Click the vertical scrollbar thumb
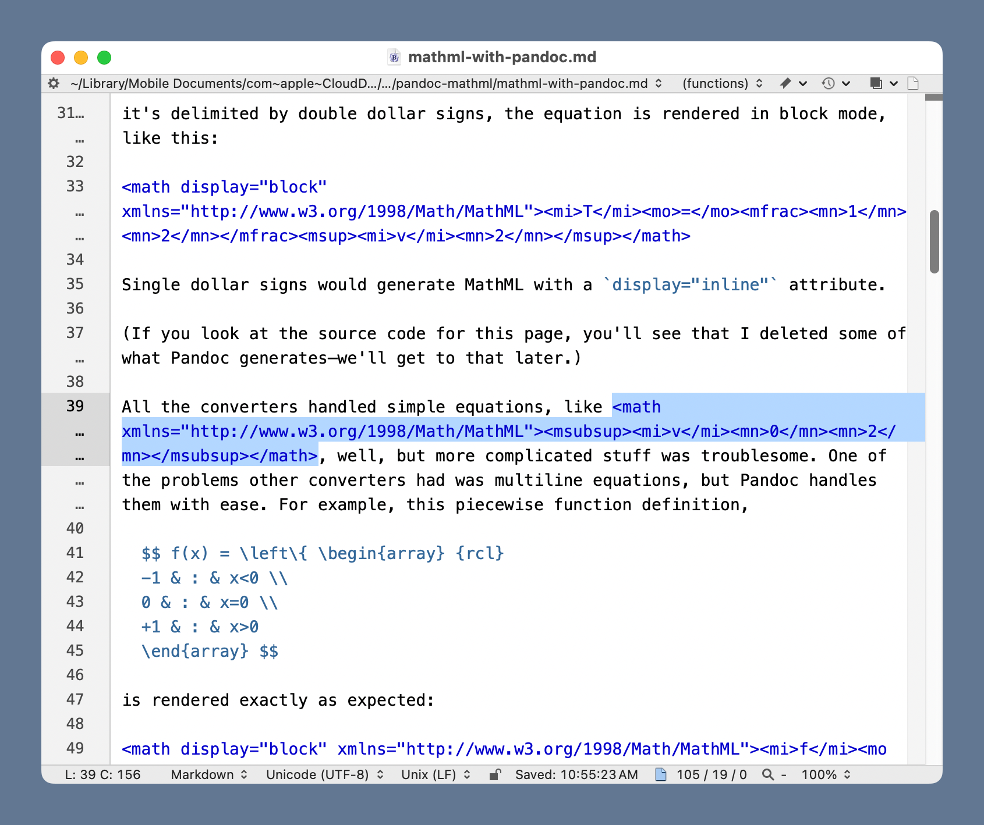 click(934, 241)
